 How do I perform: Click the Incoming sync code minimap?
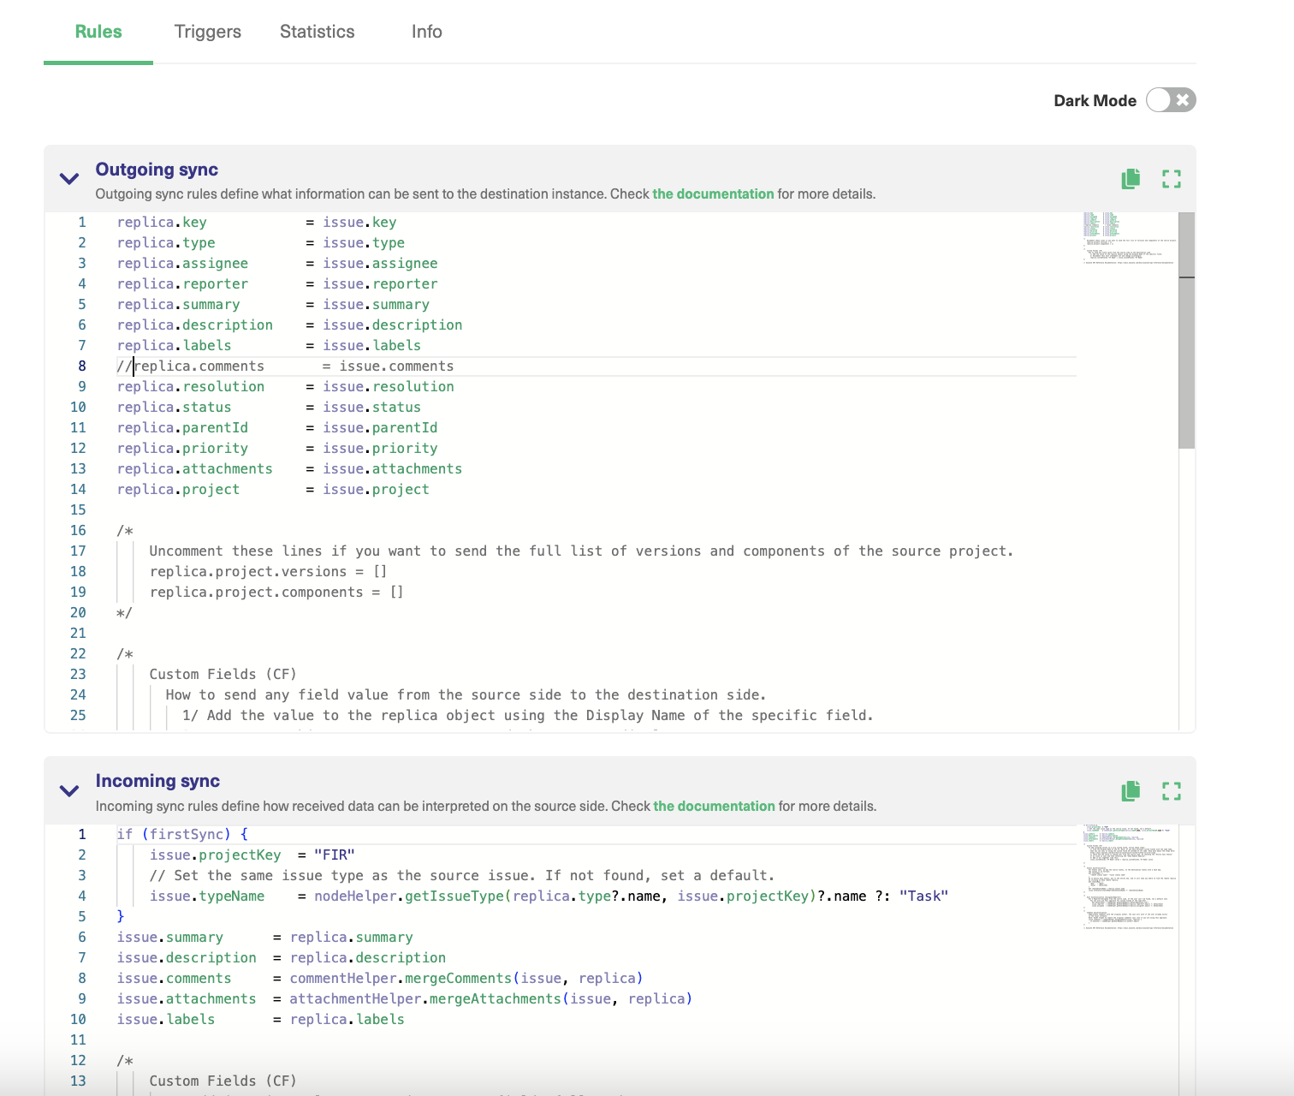coord(1130,873)
